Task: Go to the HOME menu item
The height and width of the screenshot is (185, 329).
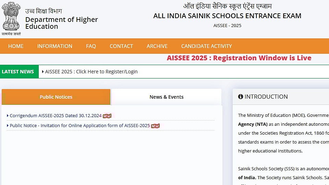Action: (x=16, y=46)
